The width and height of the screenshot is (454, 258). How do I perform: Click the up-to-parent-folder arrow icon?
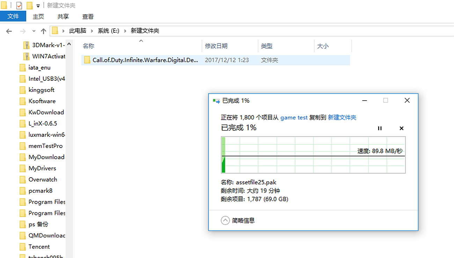click(43, 31)
